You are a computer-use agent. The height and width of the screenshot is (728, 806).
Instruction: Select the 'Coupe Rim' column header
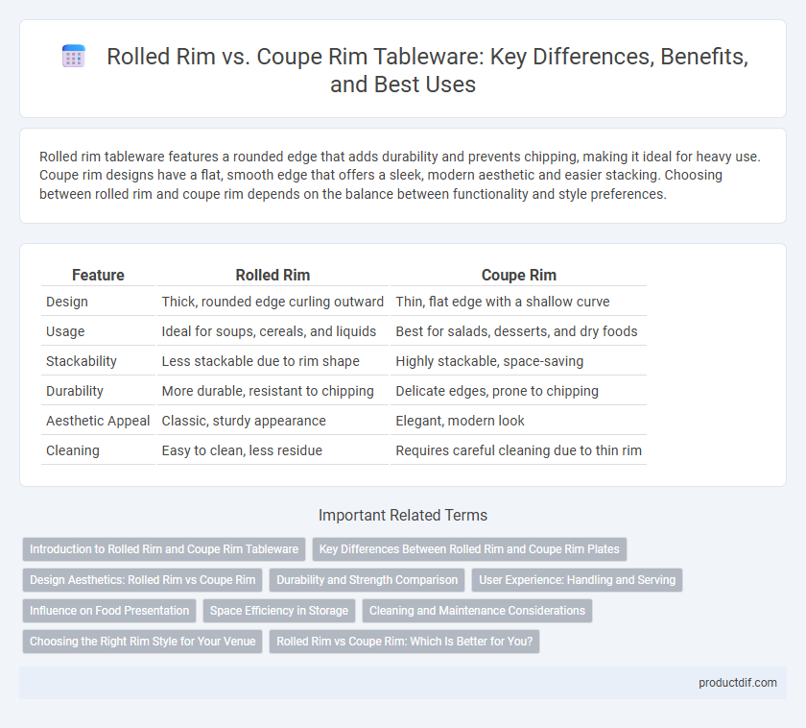point(519,276)
